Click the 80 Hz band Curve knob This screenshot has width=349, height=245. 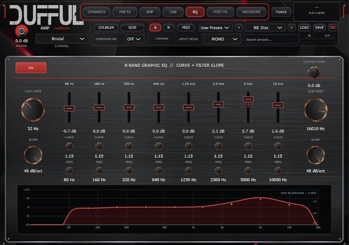[x=69, y=146]
